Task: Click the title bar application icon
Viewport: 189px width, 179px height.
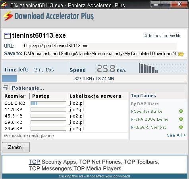Action: click(x=4, y=5)
